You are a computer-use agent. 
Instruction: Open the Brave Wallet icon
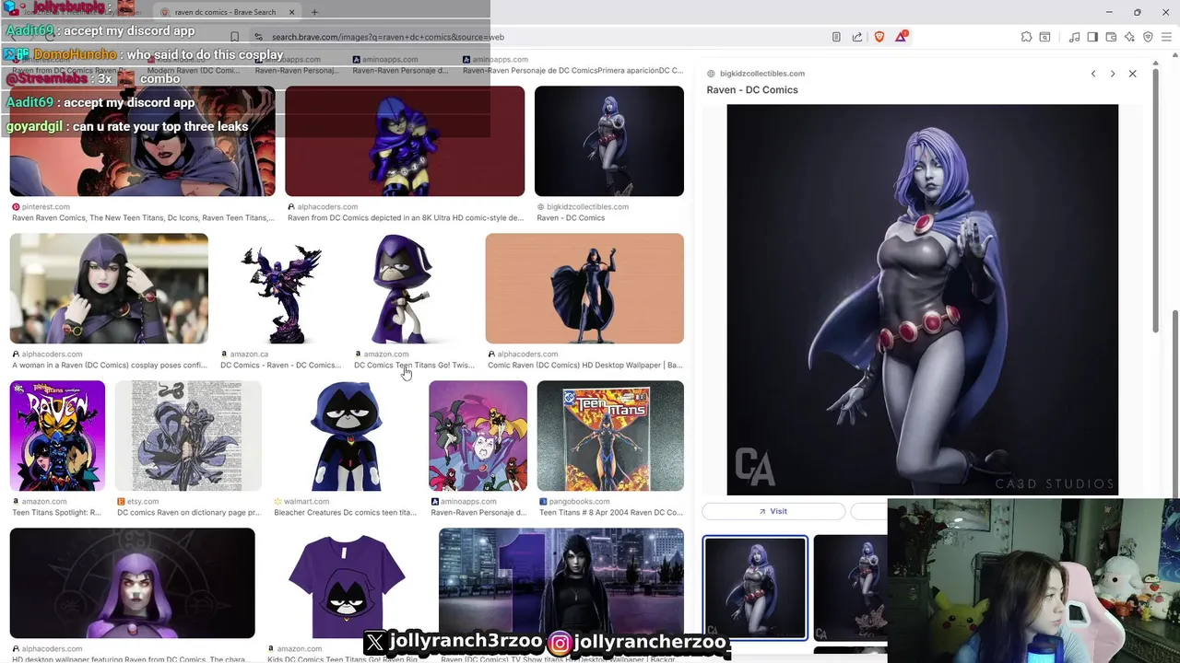pos(1111,37)
